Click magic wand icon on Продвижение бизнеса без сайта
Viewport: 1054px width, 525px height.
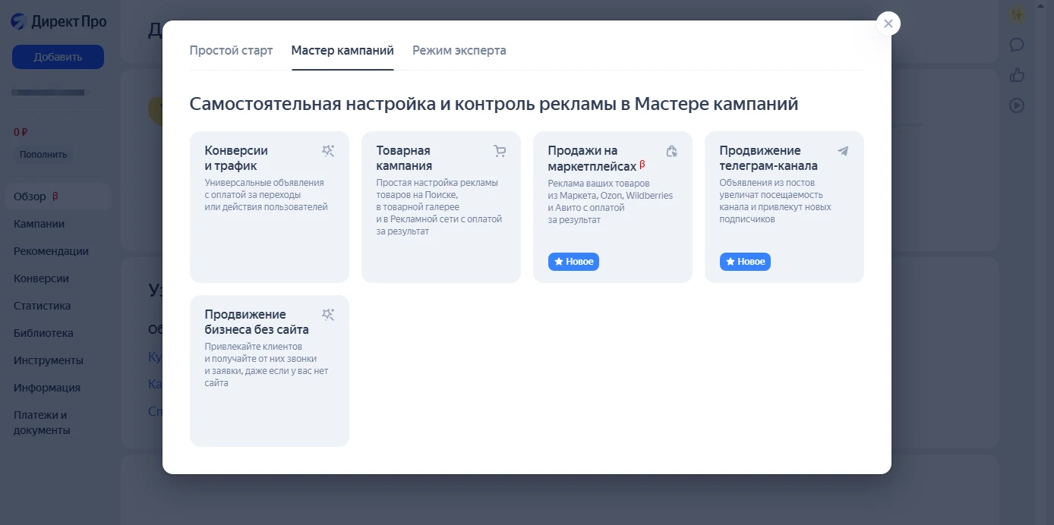(328, 315)
